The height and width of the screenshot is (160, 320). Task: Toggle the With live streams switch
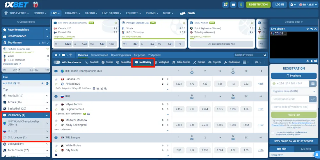coord(57,62)
